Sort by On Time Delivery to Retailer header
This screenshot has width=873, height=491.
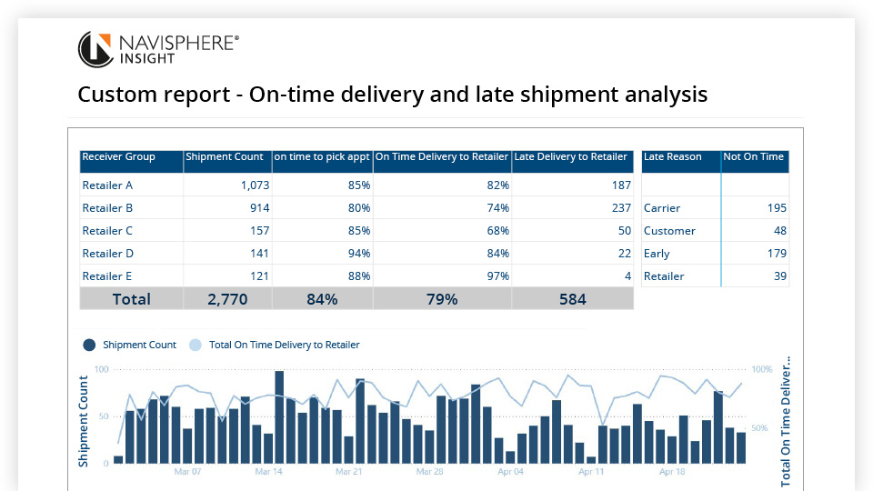(x=442, y=157)
